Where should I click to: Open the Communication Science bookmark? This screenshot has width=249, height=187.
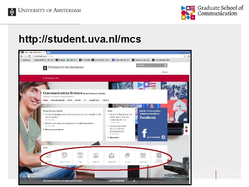tap(101, 60)
